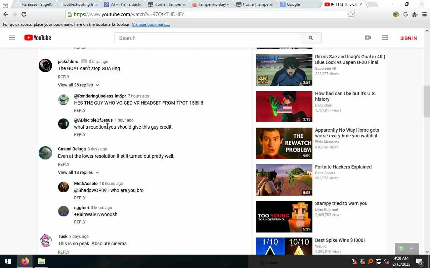The height and width of the screenshot is (268, 430).
Task: Open the YouTube apps grid icon
Action: coord(385,38)
